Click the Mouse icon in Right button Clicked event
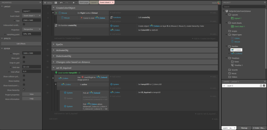Image resolution: width=267 pixels, height=130 pixels. pyautogui.click(x=60, y=13)
